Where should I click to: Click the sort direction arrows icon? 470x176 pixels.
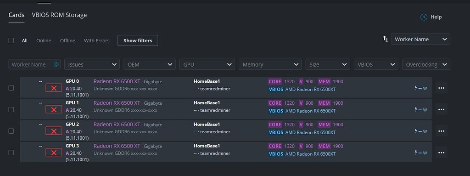(x=386, y=39)
